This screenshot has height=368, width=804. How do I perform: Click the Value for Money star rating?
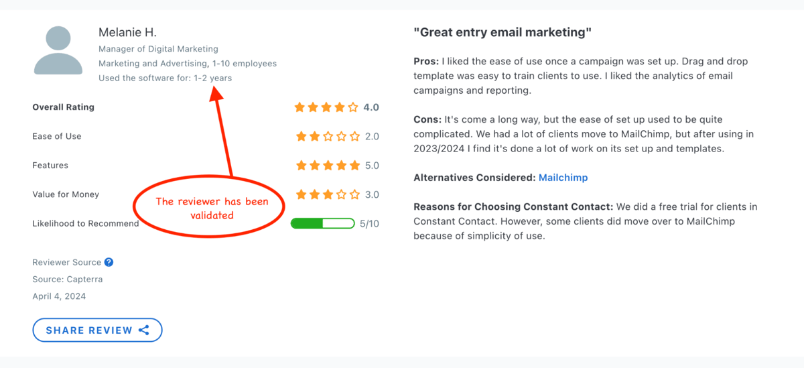328,194
